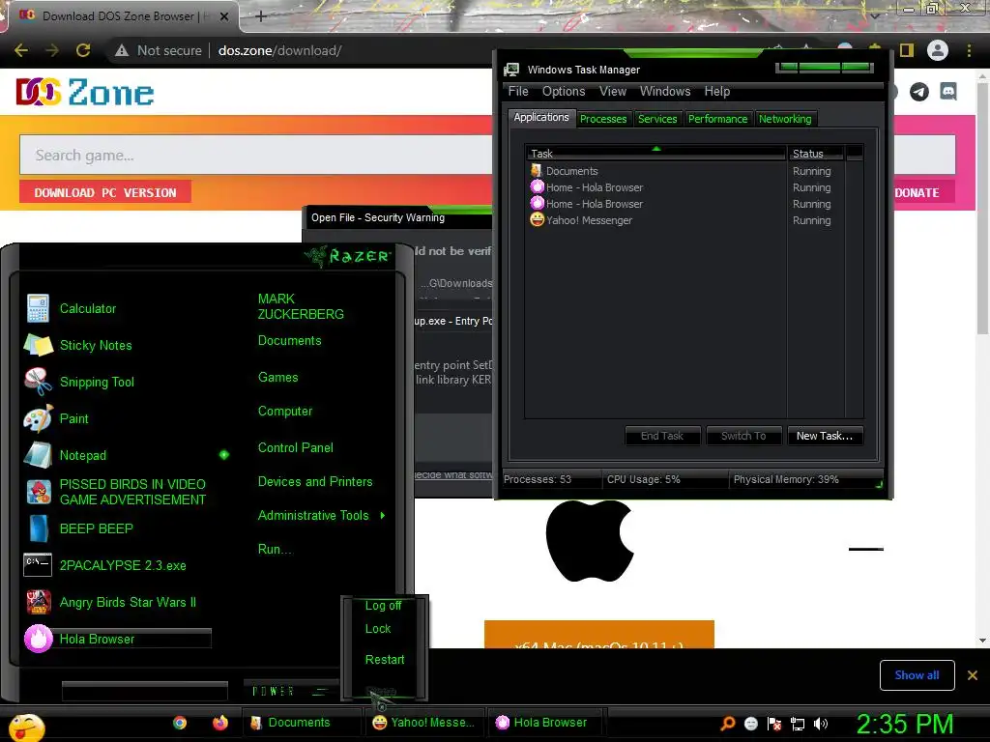This screenshot has height=742, width=990.
Task: Launch Hola Browser flame icon in Start menu
Action: [39, 639]
